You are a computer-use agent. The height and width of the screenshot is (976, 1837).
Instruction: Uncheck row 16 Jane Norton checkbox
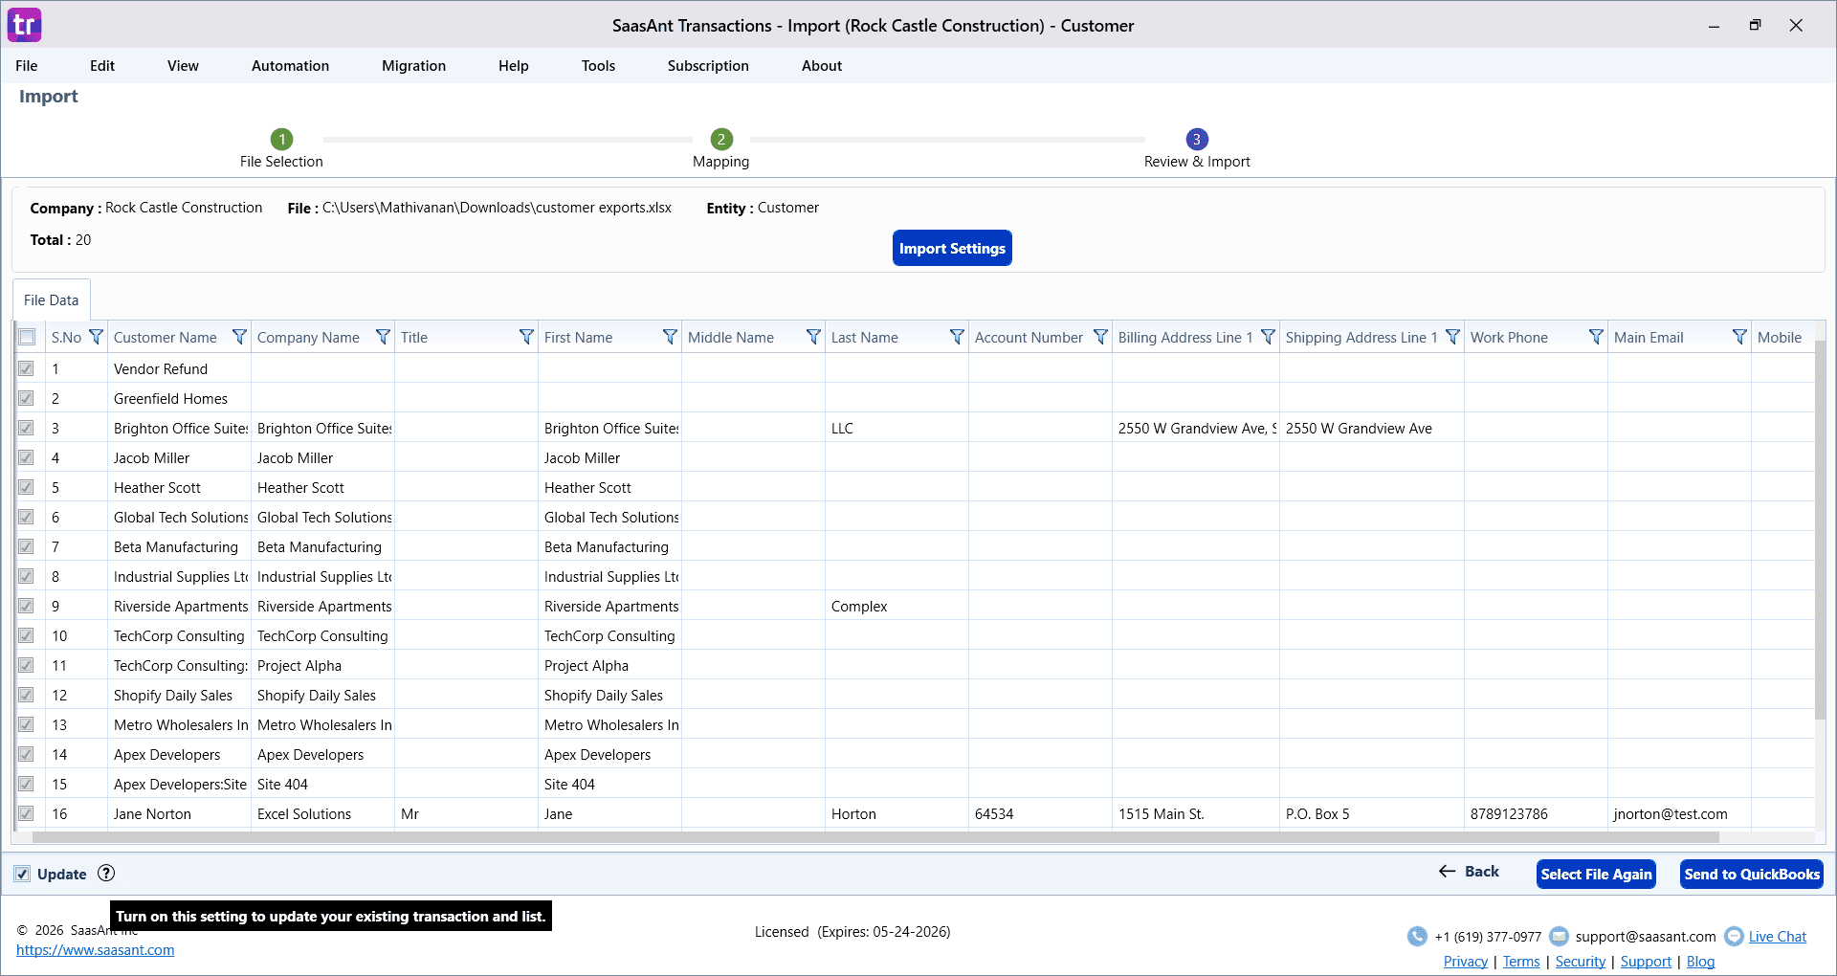tap(26, 813)
